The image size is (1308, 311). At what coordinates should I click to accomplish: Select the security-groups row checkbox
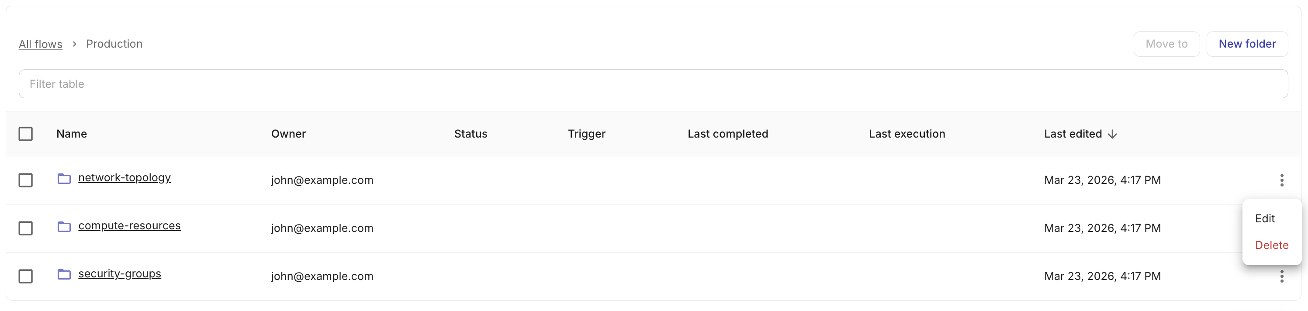pos(25,276)
